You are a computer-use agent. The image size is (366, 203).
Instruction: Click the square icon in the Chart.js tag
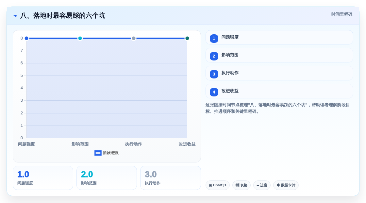tap(210, 185)
